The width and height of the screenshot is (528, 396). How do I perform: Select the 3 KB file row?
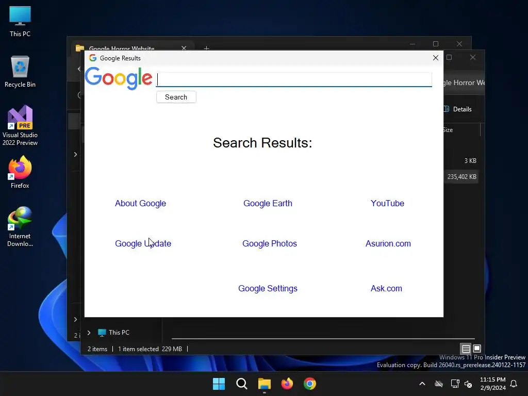[x=470, y=161]
